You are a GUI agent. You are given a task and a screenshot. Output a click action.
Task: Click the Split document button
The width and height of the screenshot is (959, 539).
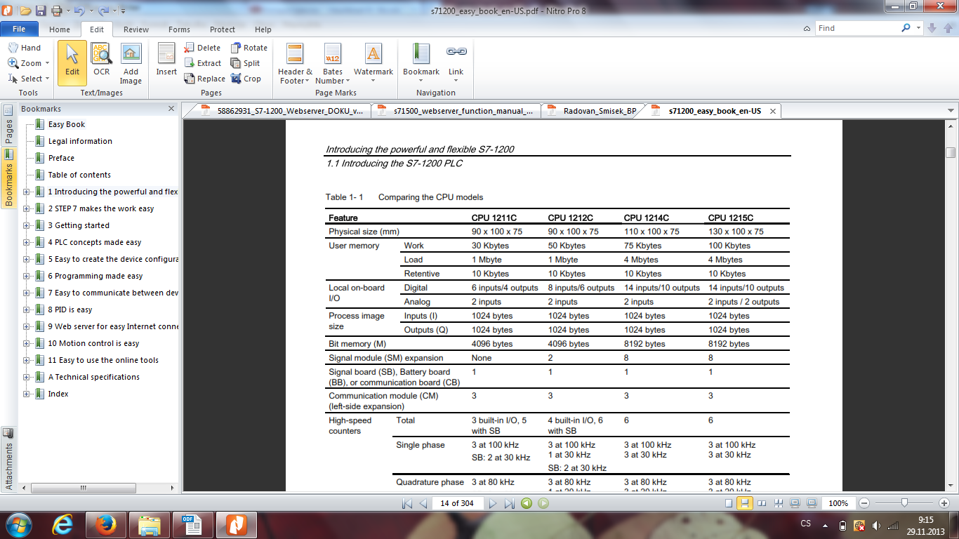coord(246,63)
